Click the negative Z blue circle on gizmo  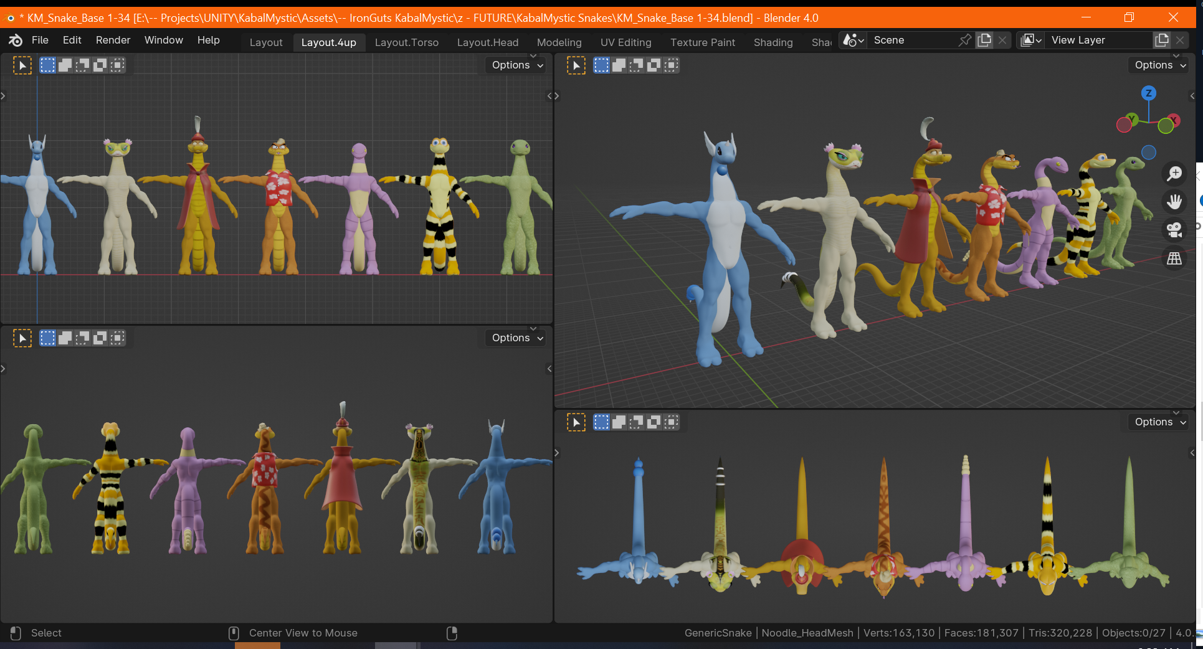click(1149, 152)
